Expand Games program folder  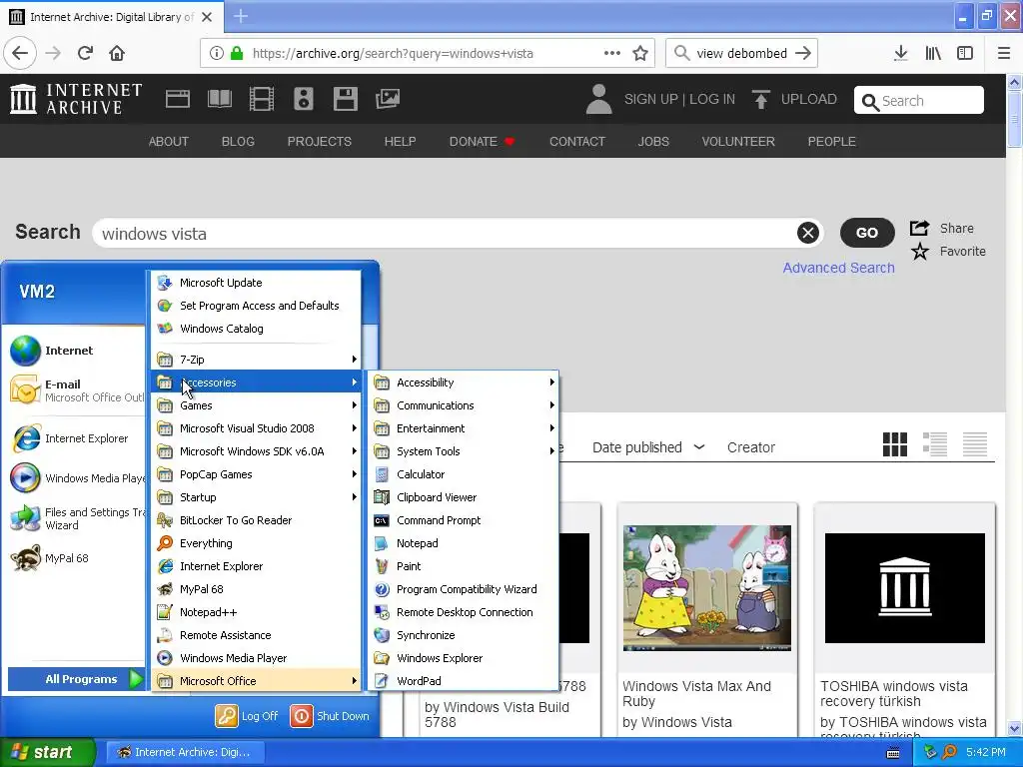(256, 405)
